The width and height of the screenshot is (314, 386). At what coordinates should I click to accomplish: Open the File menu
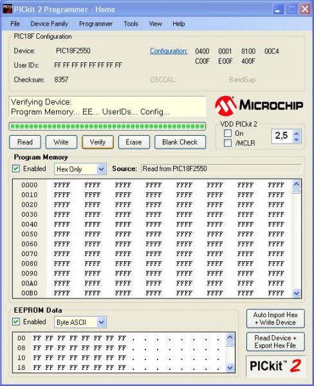pyautogui.click(x=15, y=24)
